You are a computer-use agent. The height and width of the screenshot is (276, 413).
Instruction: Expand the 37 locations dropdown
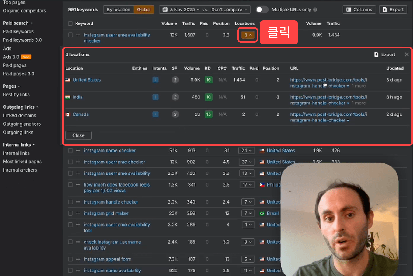tap(246, 162)
